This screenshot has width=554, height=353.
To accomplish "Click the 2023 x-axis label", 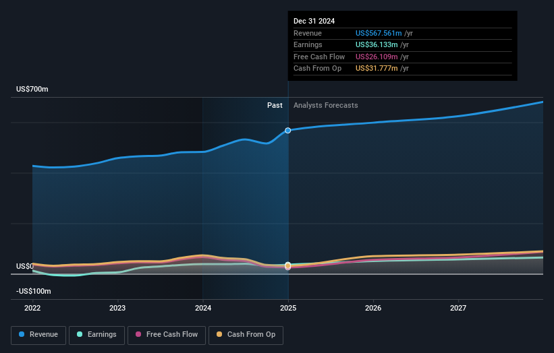I will click(117, 308).
